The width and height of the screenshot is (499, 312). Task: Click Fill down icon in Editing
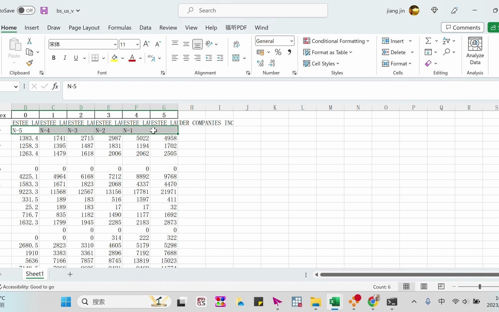coord(428,52)
